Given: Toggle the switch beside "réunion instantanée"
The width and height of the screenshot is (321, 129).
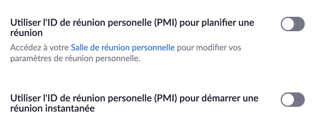Looking at the screenshot, I should 292,99.
